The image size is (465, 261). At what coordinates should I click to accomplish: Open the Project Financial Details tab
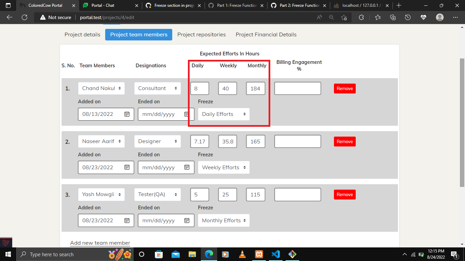266,34
